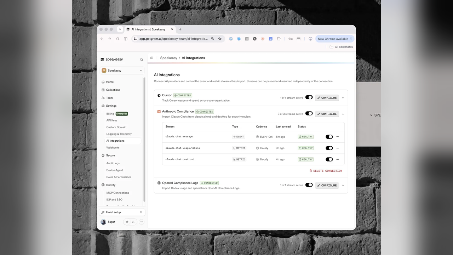The height and width of the screenshot is (255, 453).
Task: Close the AI Integrations browser tab
Action: pos(172,29)
